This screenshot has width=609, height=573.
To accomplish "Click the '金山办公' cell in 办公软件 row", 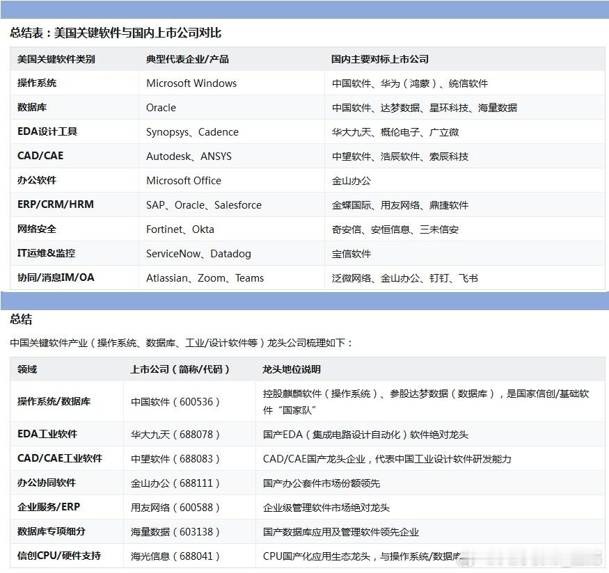I will coord(351,181).
